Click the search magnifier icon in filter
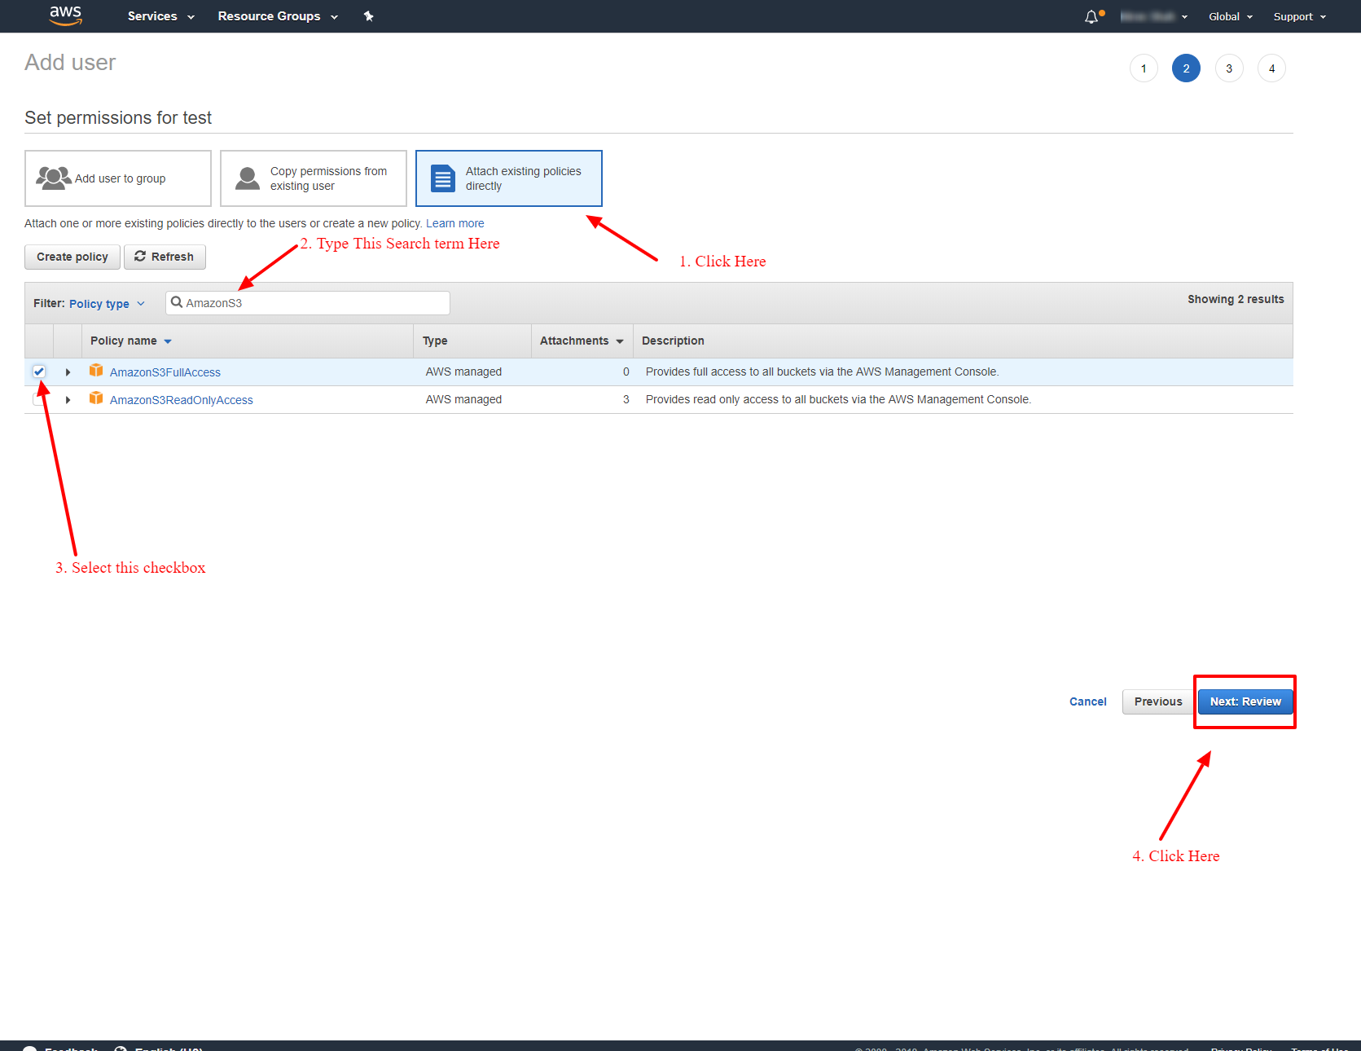 click(x=177, y=302)
